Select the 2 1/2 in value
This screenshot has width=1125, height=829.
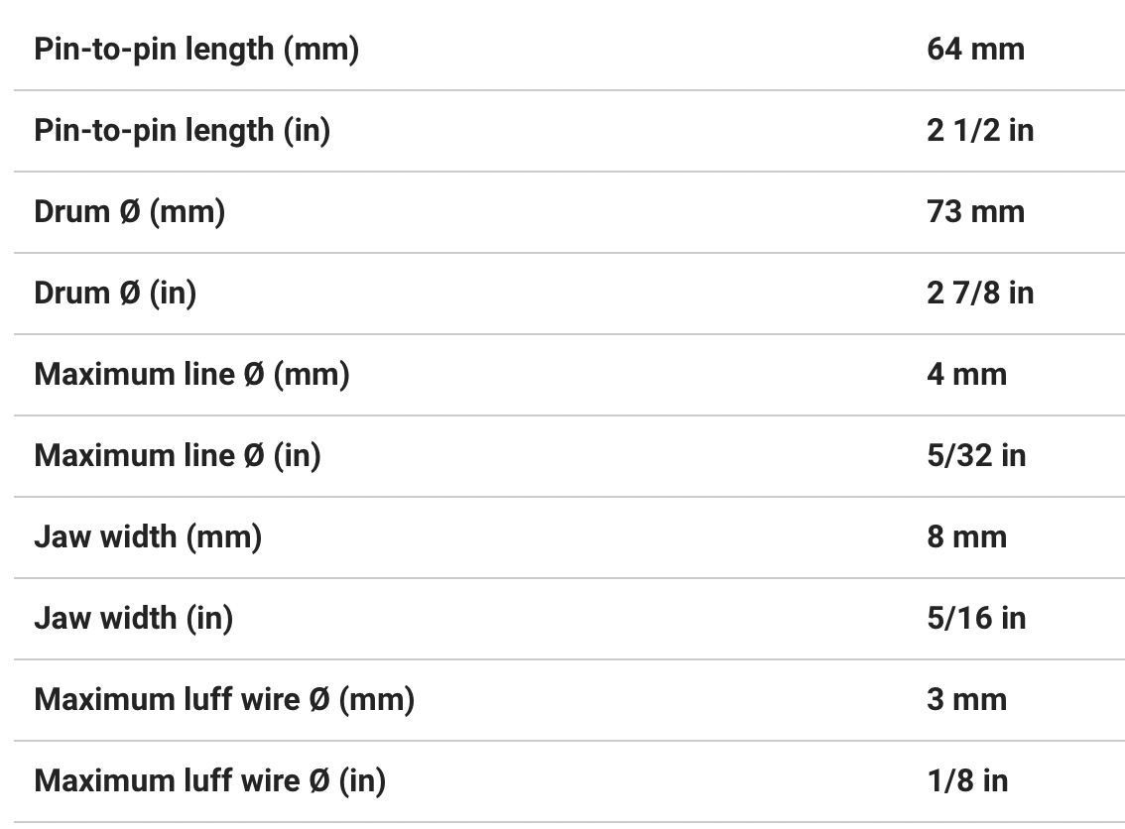tap(979, 130)
